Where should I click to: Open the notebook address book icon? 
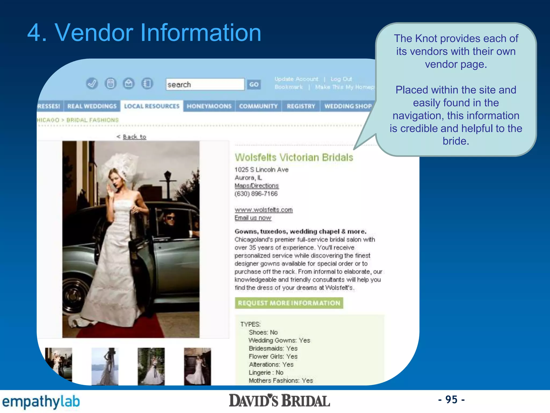[x=147, y=84]
